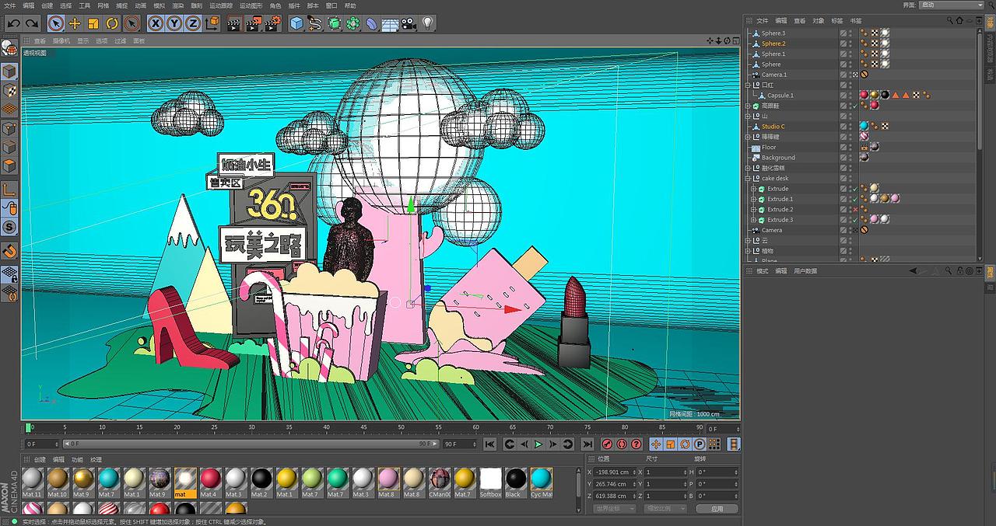Select the Move tool cross icon
Image resolution: width=996 pixels, height=526 pixels.
point(75,23)
